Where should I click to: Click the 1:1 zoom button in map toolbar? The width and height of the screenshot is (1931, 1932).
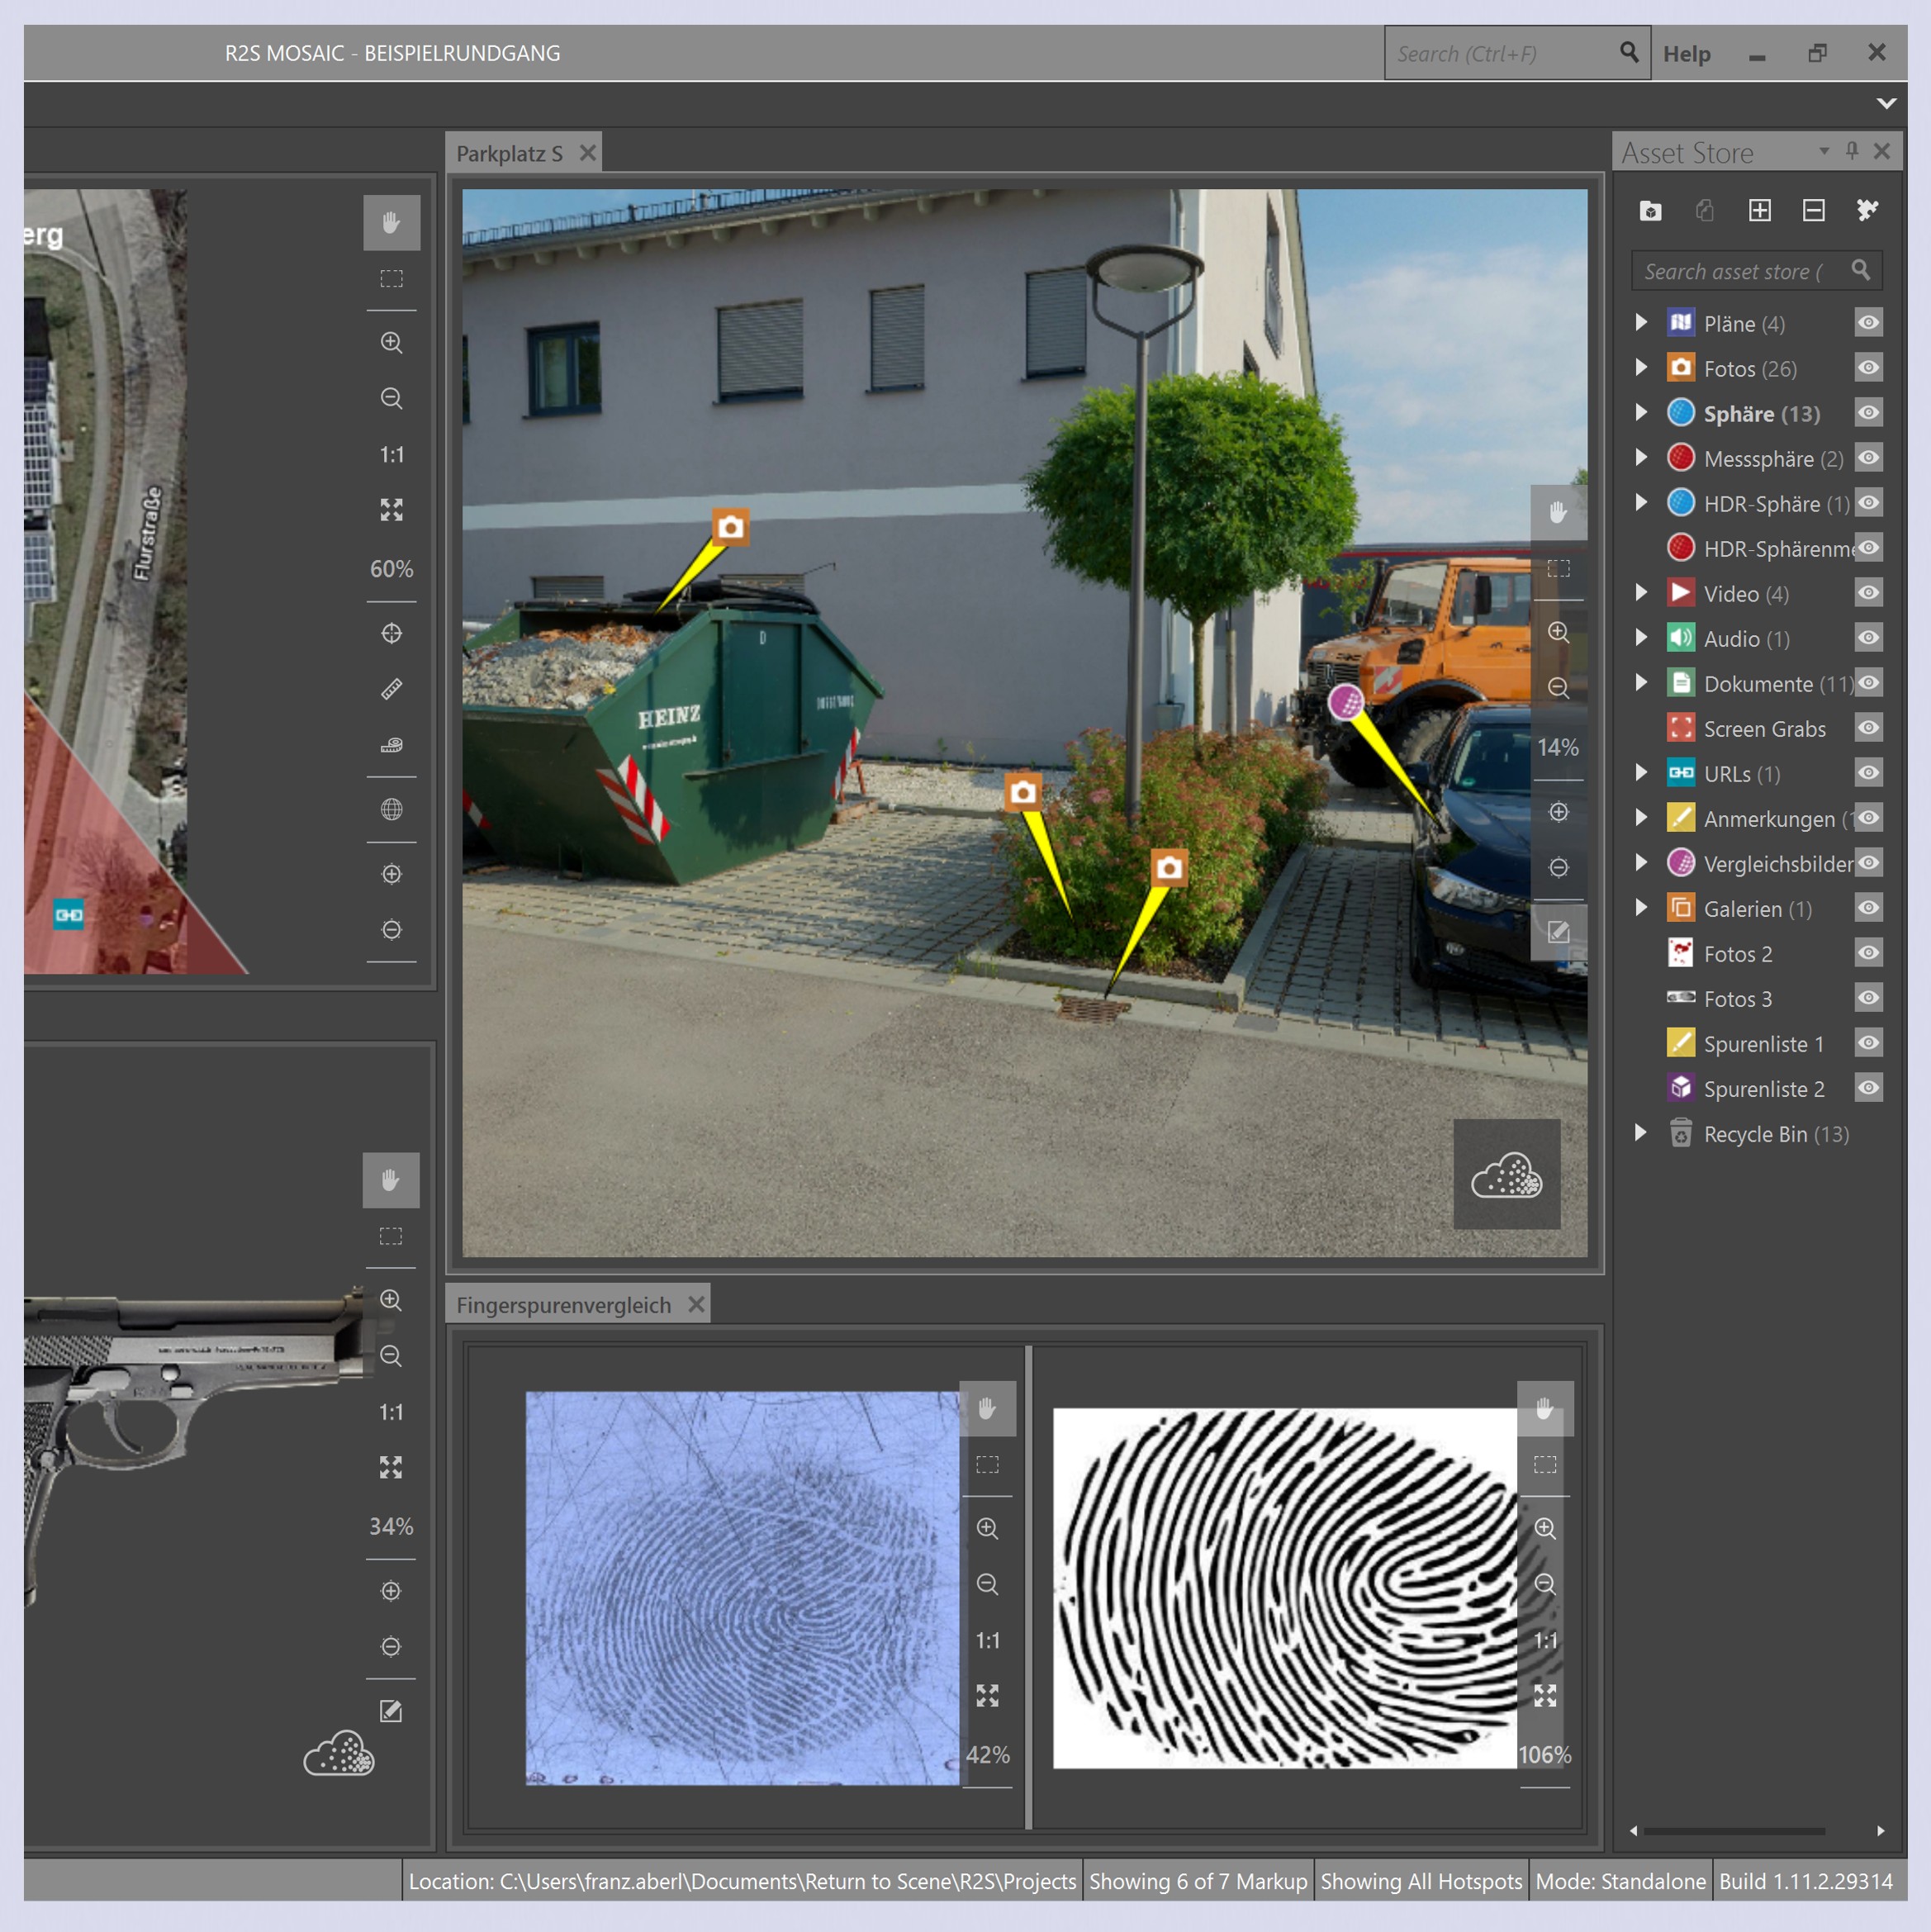tap(391, 455)
